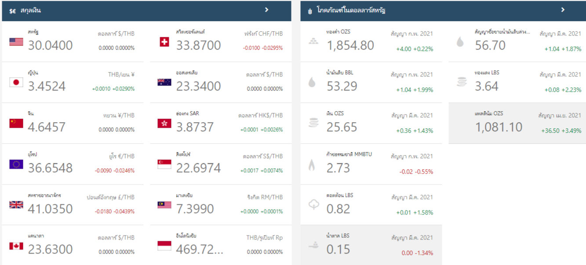Click the European Union flag icon
The image size is (586, 265).
pos(16,164)
